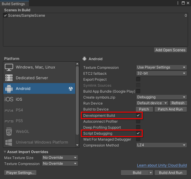Image resolution: width=191 pixels, height=179 pixels.
Task: Click platform list scroll up arrow
Action: click(x=77, y=64)
